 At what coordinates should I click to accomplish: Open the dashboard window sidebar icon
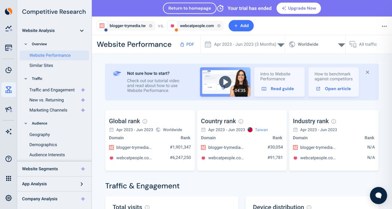coord(8,48)
